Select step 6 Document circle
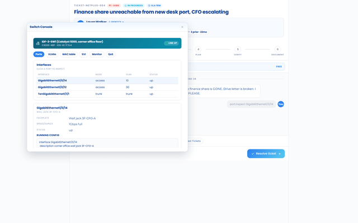The width and height of the screenshot is (358, 223). click(277, 49)
